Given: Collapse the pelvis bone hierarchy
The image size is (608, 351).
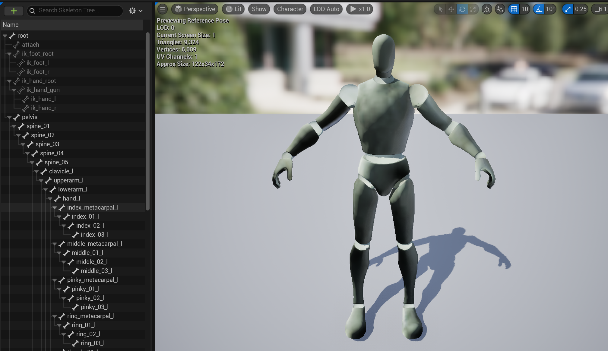Looking at the screenshot, I should coord(9,117).
